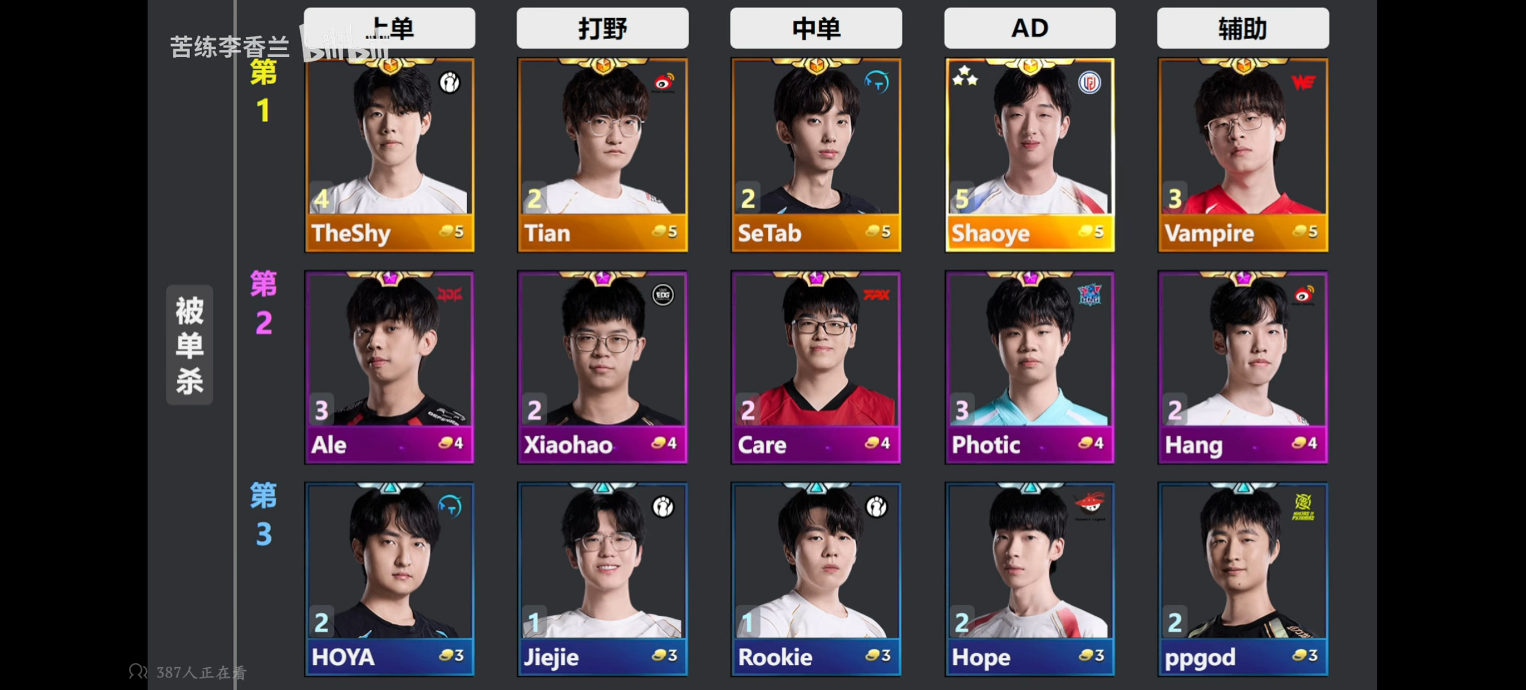Click the Photic name bar

[x=1030, y=444]
